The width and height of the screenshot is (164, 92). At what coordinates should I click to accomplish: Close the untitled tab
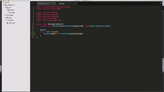click(x=75, y=4)
